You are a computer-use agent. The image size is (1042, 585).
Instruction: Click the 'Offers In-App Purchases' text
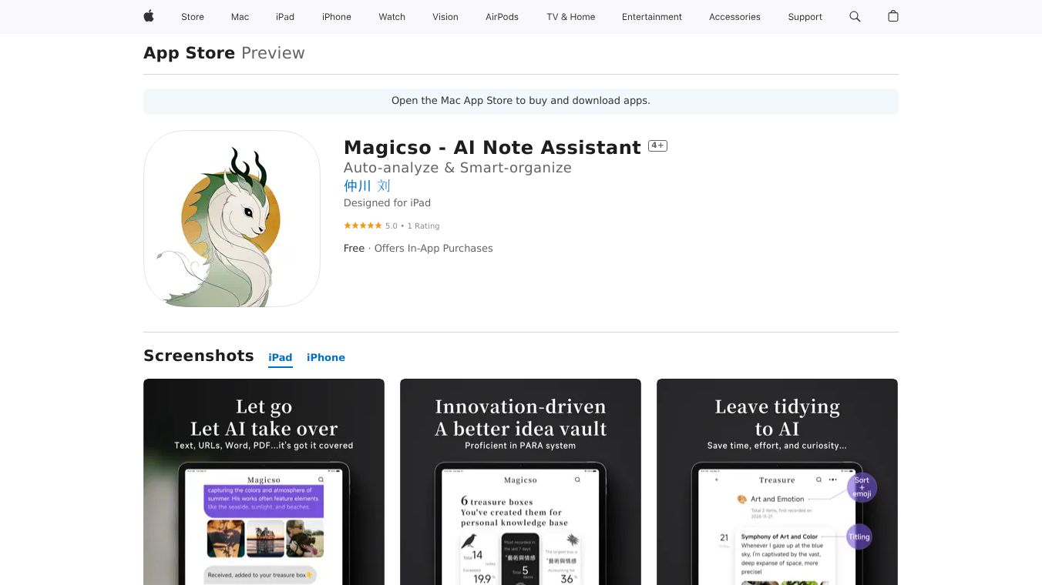click(433, 249)
